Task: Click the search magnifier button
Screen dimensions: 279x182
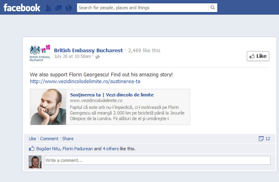Action: (212, 8)
